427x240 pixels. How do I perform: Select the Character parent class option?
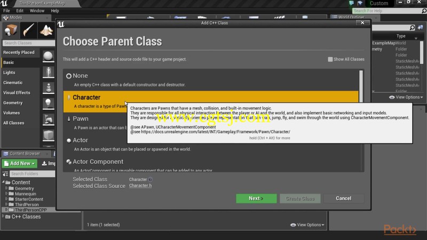click(211, 101)
